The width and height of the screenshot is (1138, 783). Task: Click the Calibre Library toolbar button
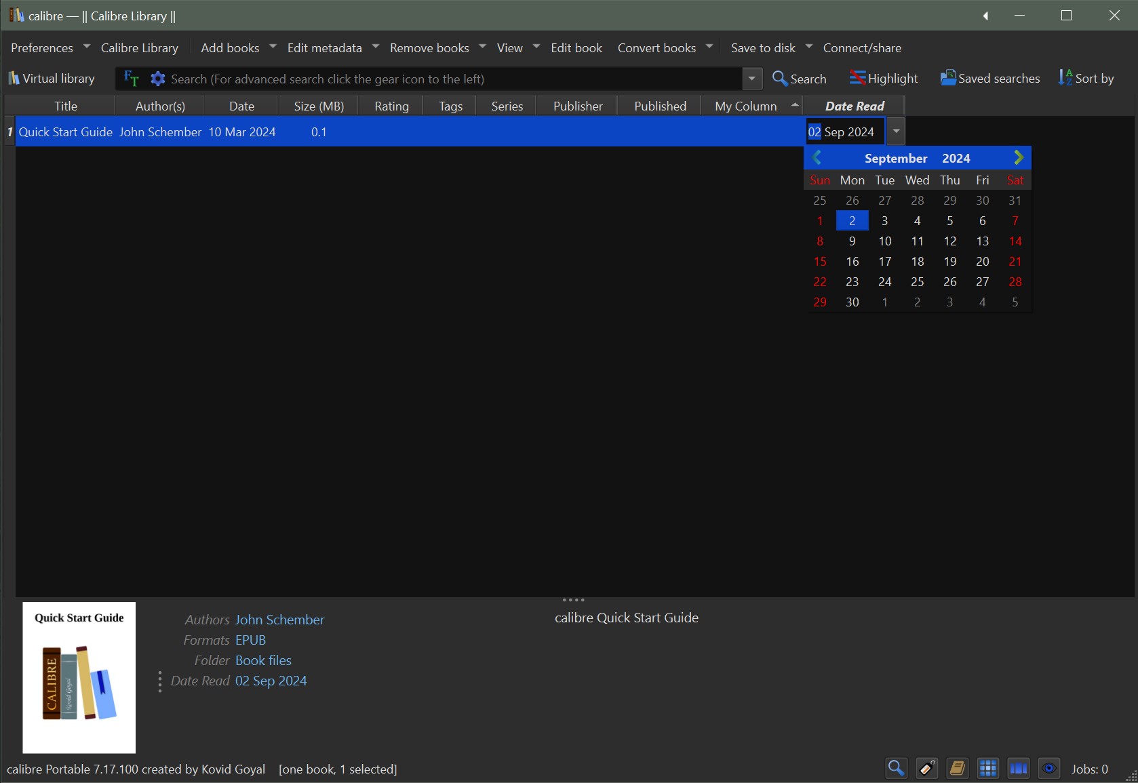140,48
